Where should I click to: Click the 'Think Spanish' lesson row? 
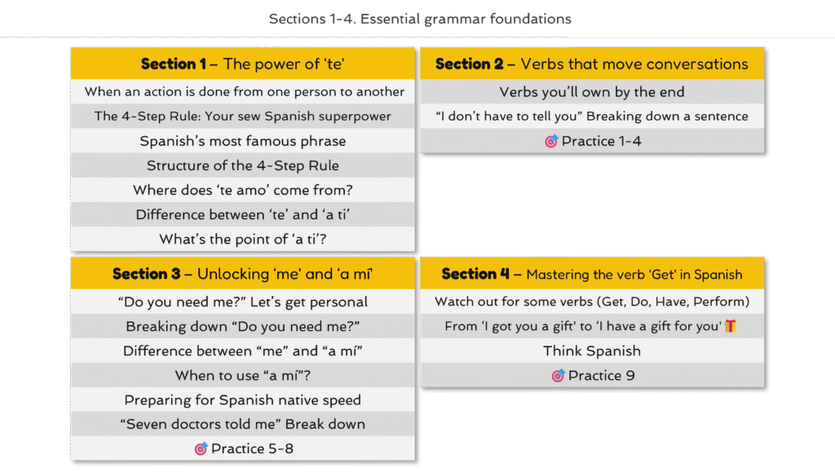pos(592,351)
